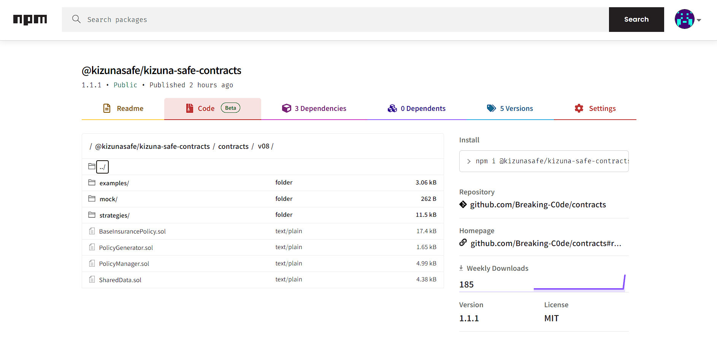The width and height of the screenshot is (717, 338).
Task: Navigate up via ../ link
Action: point(103,167)
